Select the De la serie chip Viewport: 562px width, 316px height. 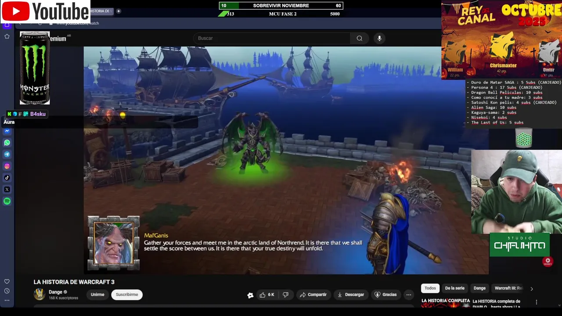pyautogui.click(x=454, y=288)
